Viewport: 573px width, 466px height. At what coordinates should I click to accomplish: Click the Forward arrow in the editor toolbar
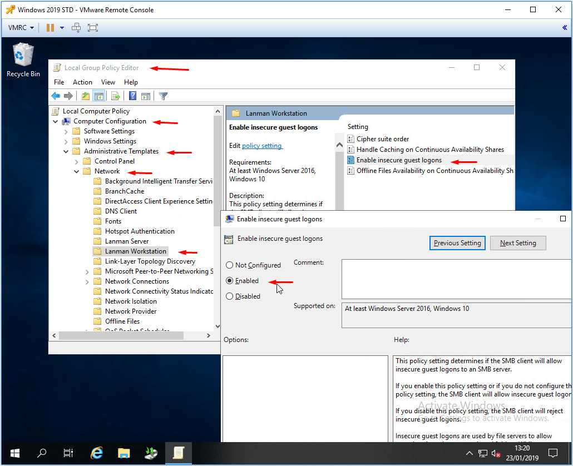pos(68,96)
